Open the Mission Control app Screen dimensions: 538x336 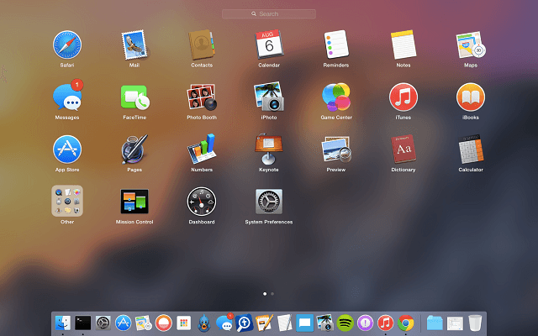pyautogui.click(x=134, y=202)
